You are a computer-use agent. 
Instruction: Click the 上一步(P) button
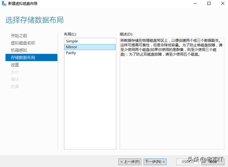pyautogui.click(x=130, y=162)
